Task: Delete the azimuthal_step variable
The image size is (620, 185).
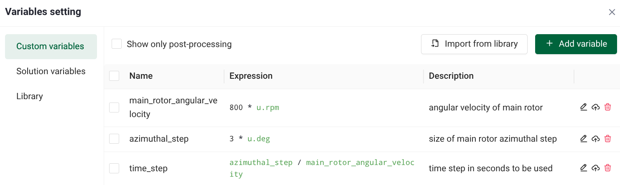Action: click(x=608, y=139)
